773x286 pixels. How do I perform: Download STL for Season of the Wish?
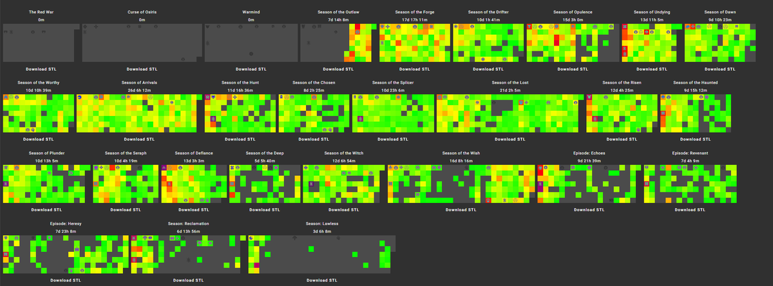coord(461,210)
